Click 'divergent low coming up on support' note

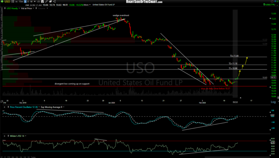[x=72, y=84]
